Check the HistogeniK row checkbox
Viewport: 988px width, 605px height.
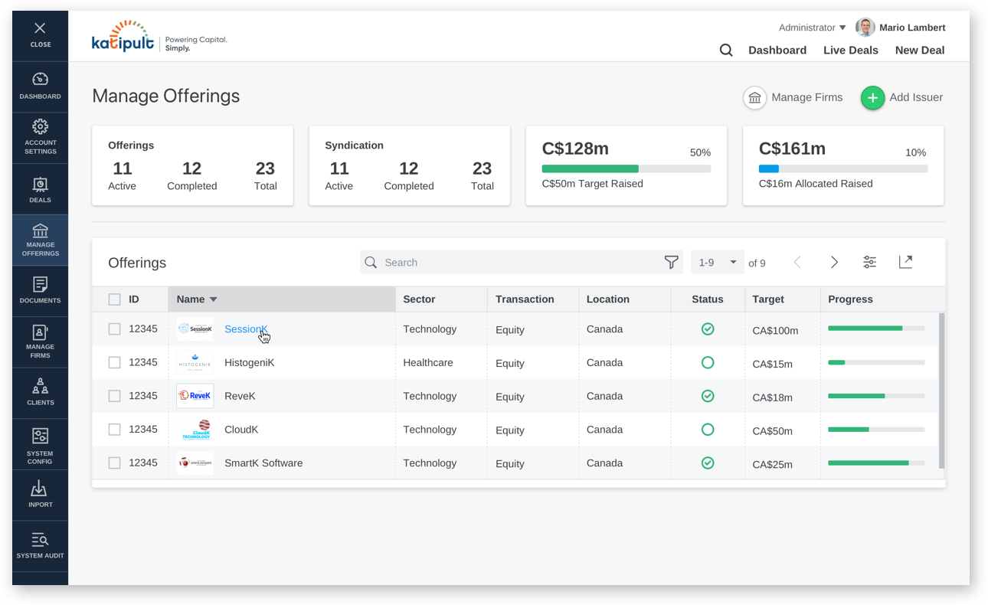click(115, 363)
